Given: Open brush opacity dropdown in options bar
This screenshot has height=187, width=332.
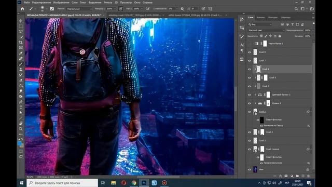Looking at the screenshot, I should point(115,9).
